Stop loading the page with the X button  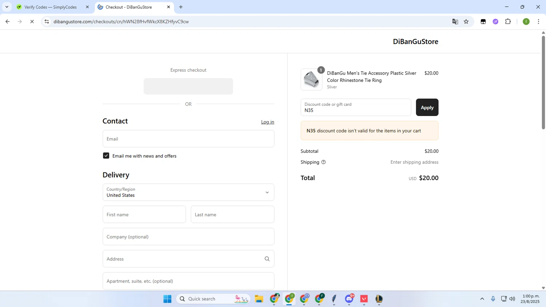32,21
